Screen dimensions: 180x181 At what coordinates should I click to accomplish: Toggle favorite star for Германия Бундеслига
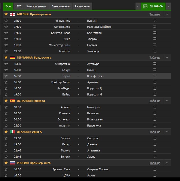6,57
